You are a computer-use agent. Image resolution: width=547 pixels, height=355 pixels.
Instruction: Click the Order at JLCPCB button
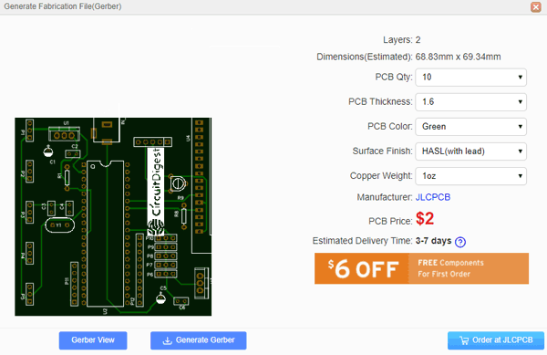tap(496, 340)
